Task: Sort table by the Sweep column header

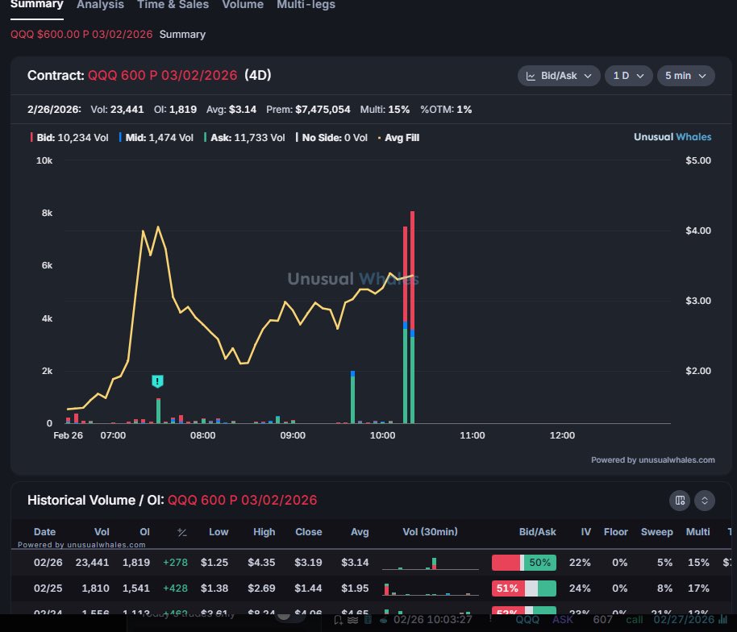Action: pos(656,532)
